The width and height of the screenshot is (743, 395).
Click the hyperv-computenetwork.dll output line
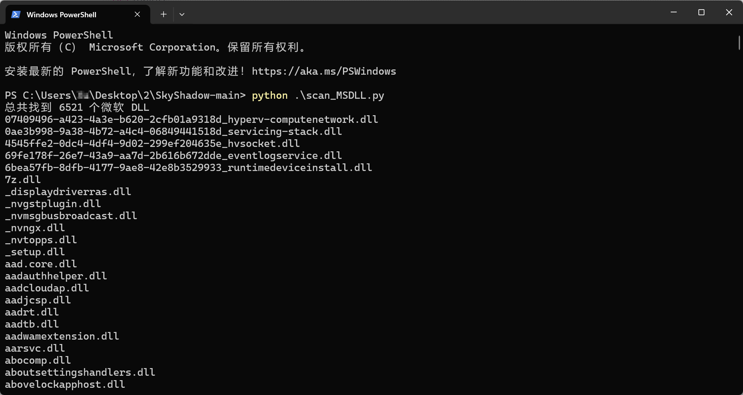click(191, 120)
